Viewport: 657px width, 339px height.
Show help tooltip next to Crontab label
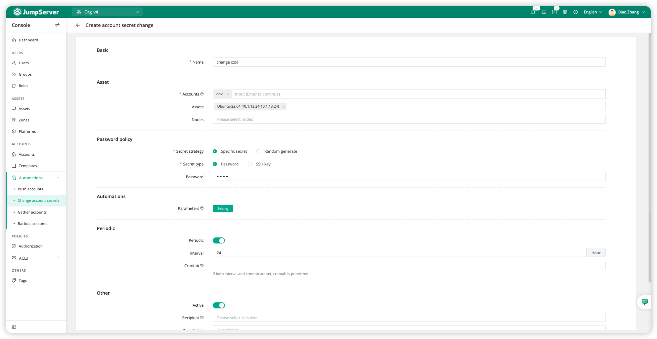coord(202,265)
